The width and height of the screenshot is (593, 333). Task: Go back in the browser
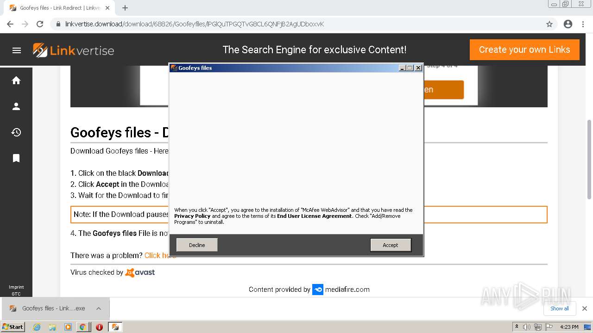[x=10, y=24]
